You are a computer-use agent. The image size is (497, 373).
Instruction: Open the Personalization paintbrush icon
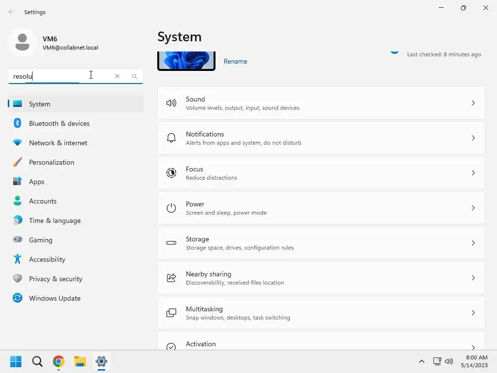click(x=17, y=162)
